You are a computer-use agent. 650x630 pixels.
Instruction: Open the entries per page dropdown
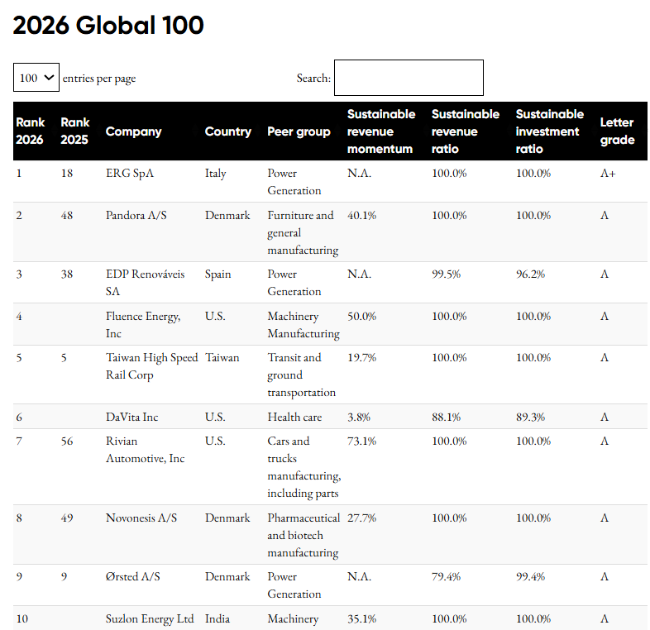pyautogui.click(x=36, y=78)
